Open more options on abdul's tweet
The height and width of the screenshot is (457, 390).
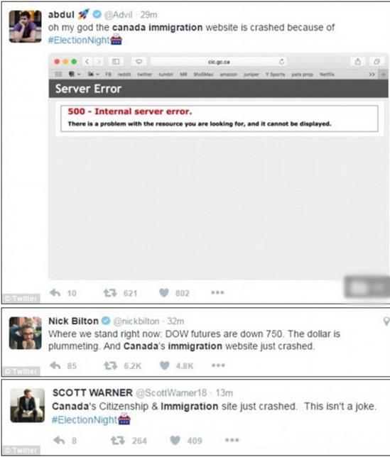(x=217, y=292)
